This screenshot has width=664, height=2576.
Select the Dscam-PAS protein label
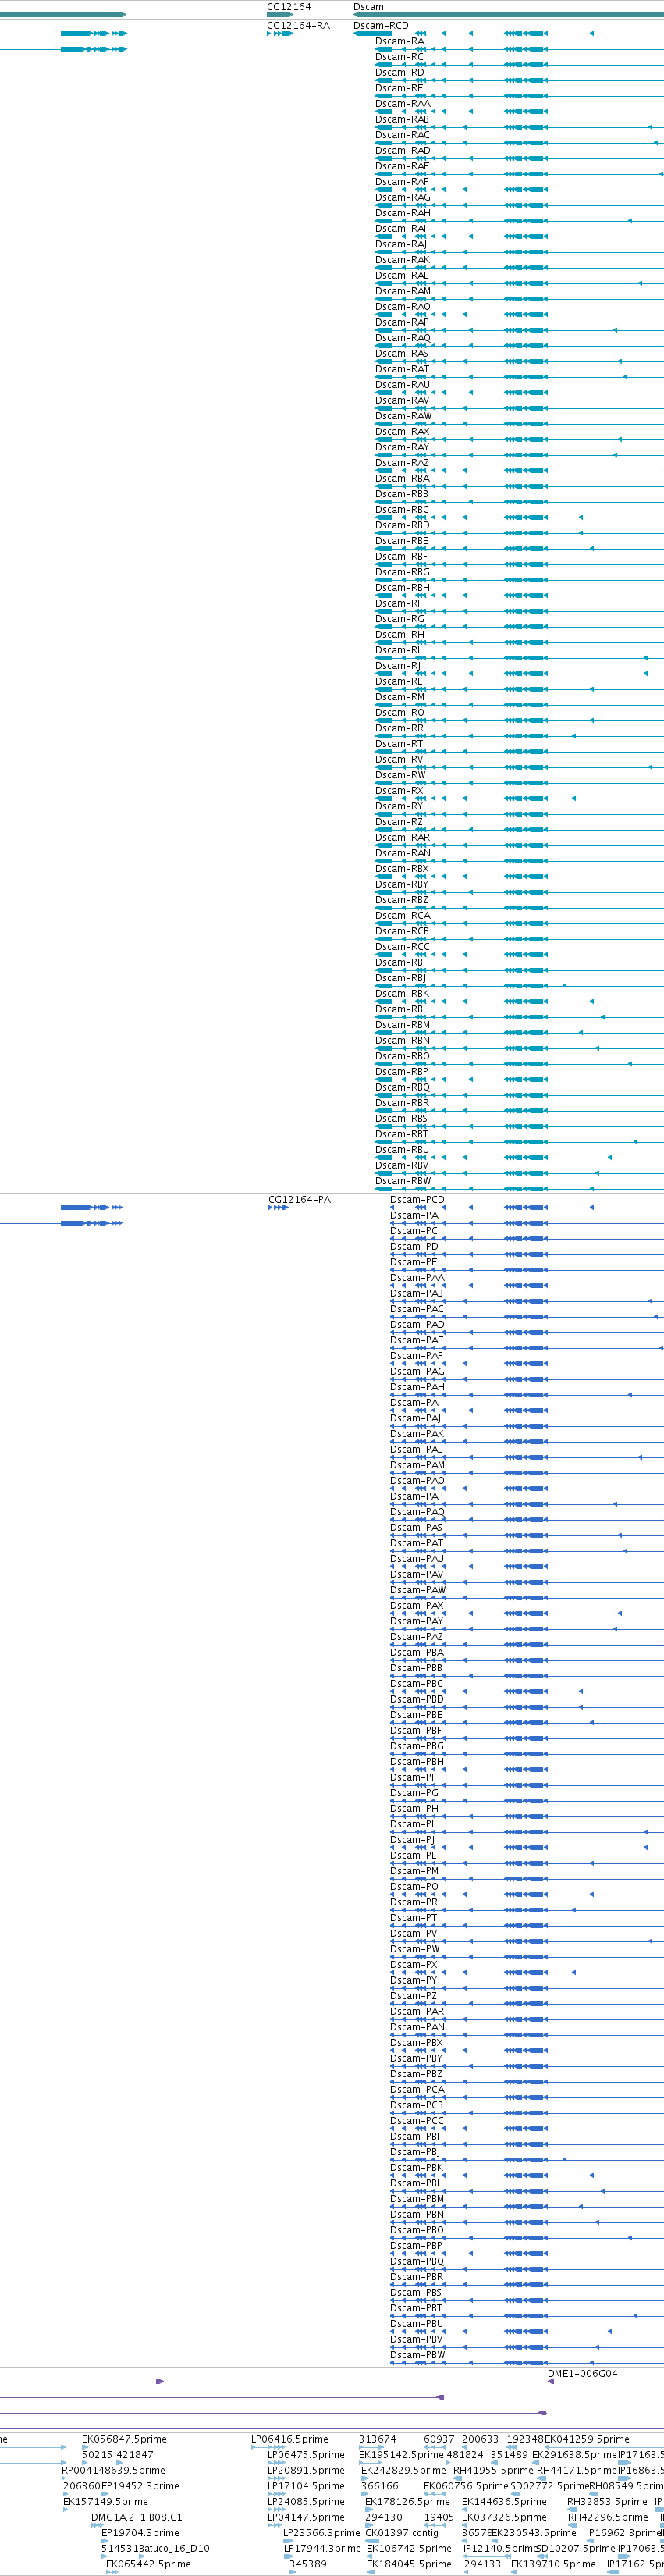click(x=416, y=1527)
